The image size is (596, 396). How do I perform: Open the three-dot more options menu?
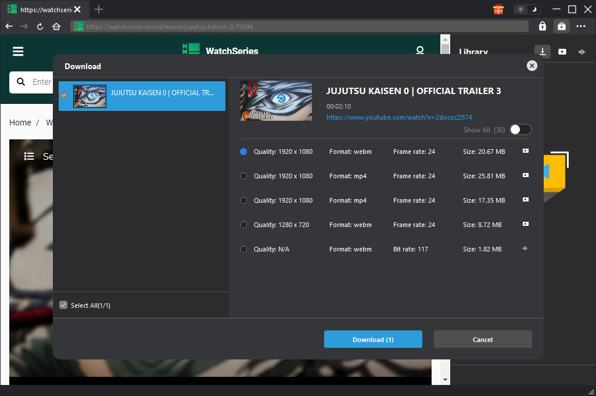pyautogui.click(x=581, y=26)
